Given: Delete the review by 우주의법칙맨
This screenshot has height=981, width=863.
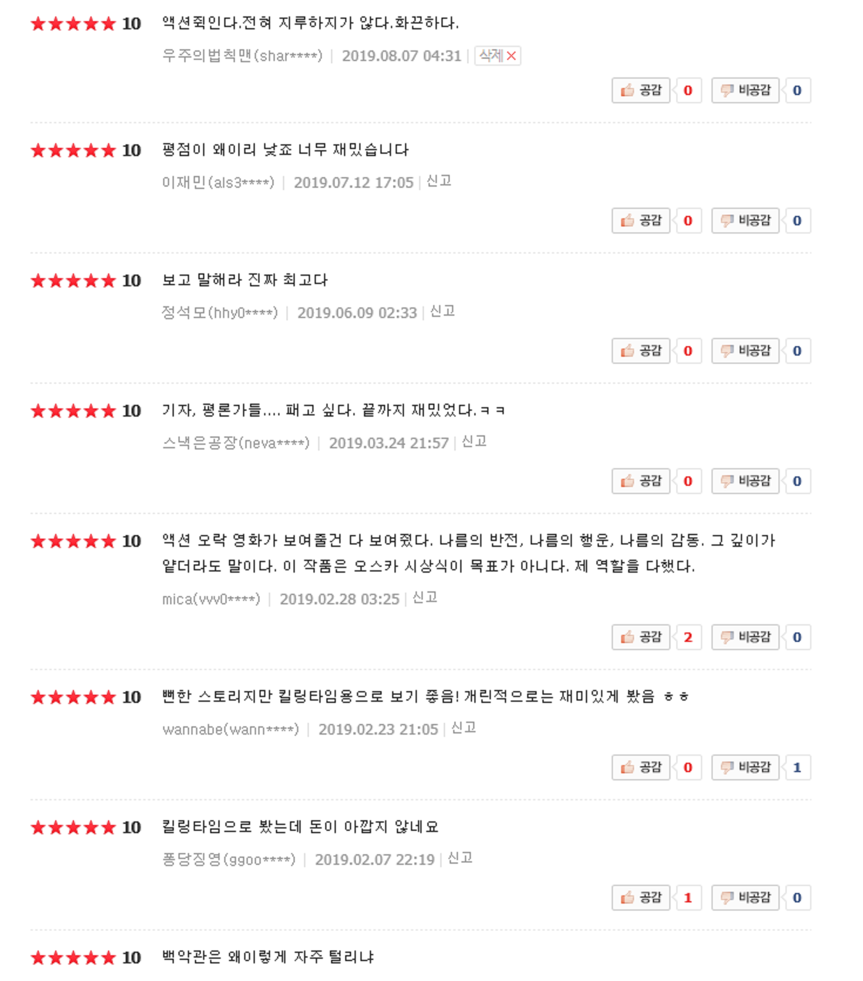Looking at the screenshot, I should [x=497, y=56].
